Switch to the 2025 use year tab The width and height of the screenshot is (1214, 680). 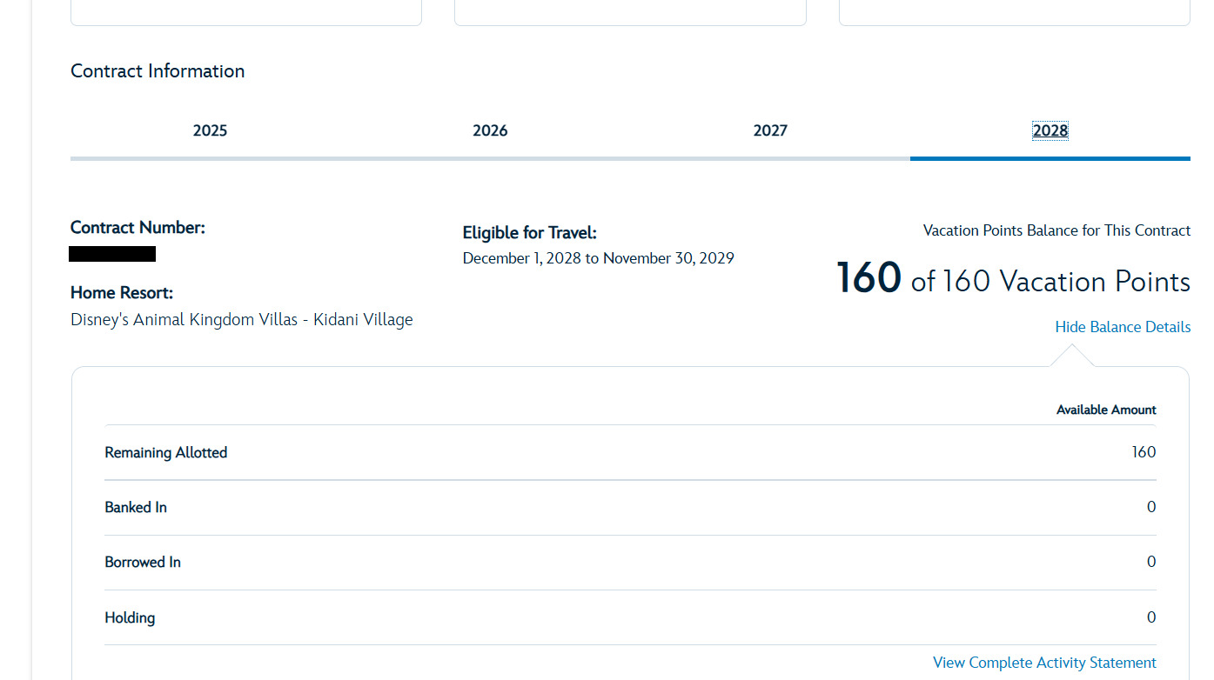click(210, 131)
